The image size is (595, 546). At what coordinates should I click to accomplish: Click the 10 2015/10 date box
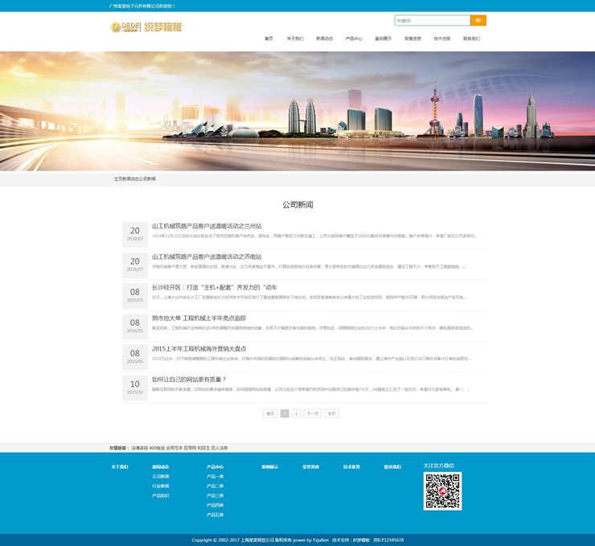pyautogui.click(x=135, y=387)
